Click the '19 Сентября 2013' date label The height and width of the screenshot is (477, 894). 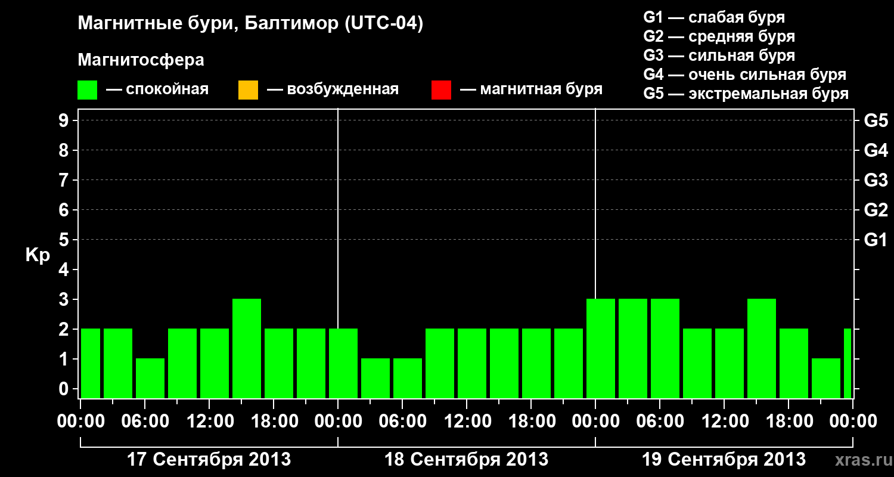(x=724, y=460)
